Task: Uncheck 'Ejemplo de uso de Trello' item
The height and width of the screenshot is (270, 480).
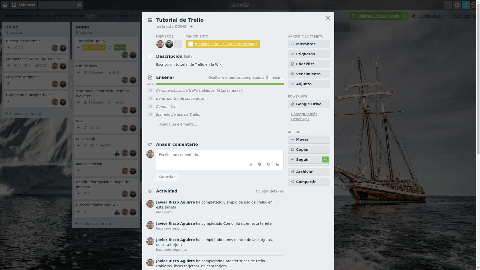Action: 150,114
